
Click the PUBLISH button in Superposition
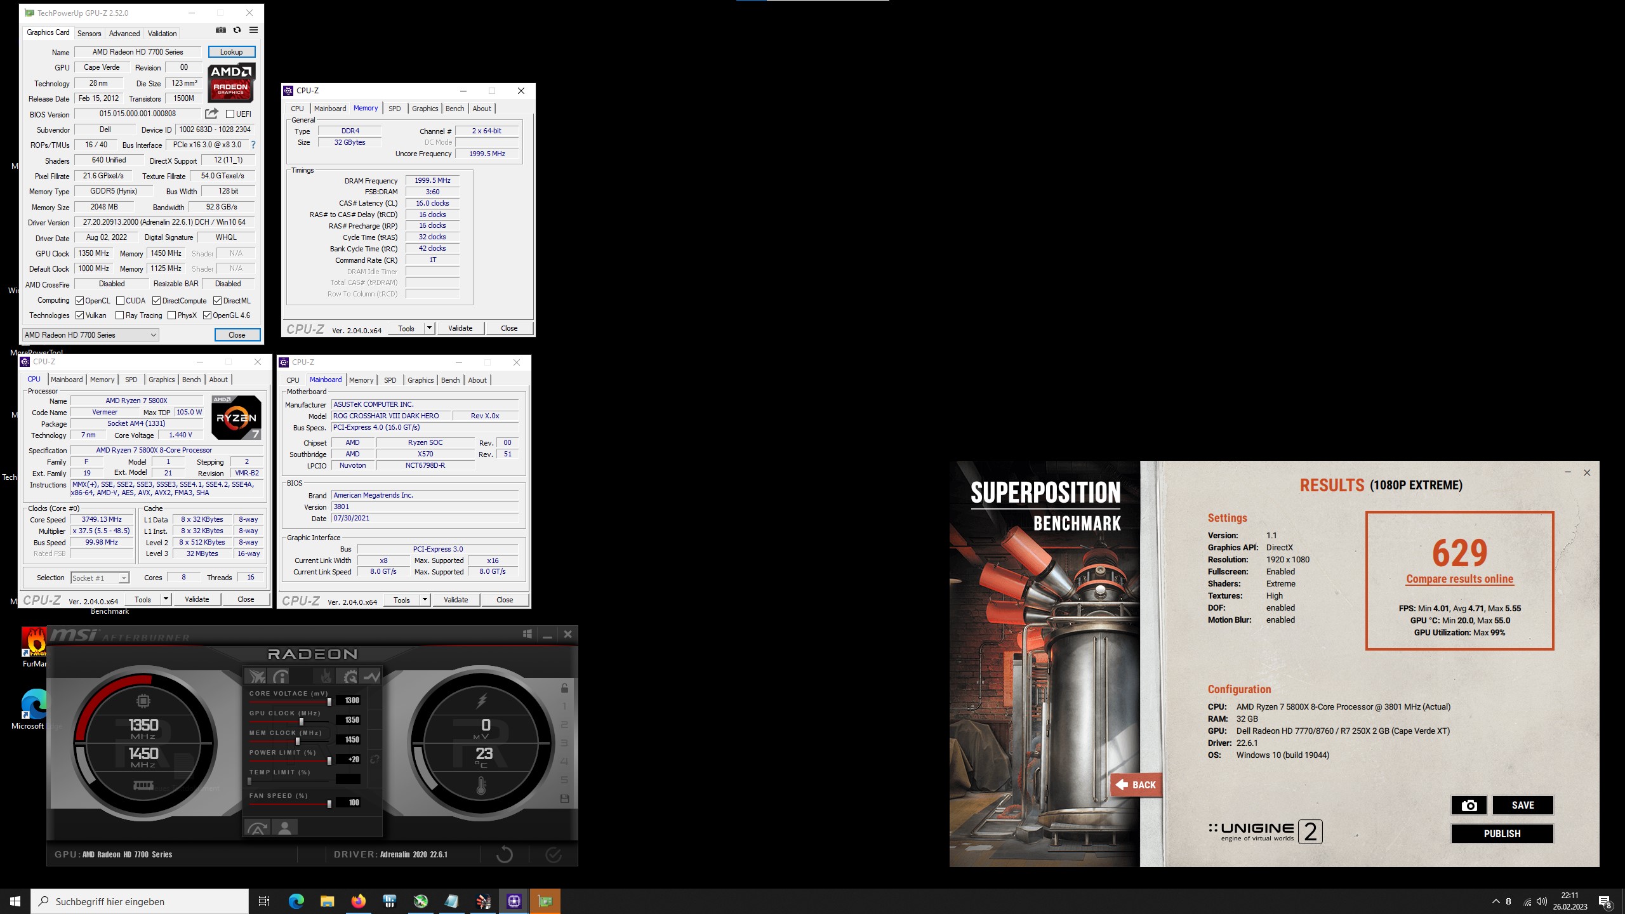1502,834
